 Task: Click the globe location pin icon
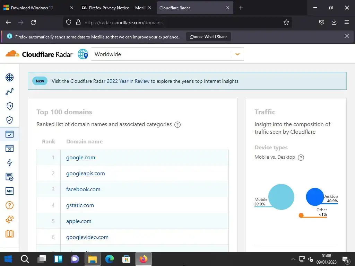tap(83, 54)
